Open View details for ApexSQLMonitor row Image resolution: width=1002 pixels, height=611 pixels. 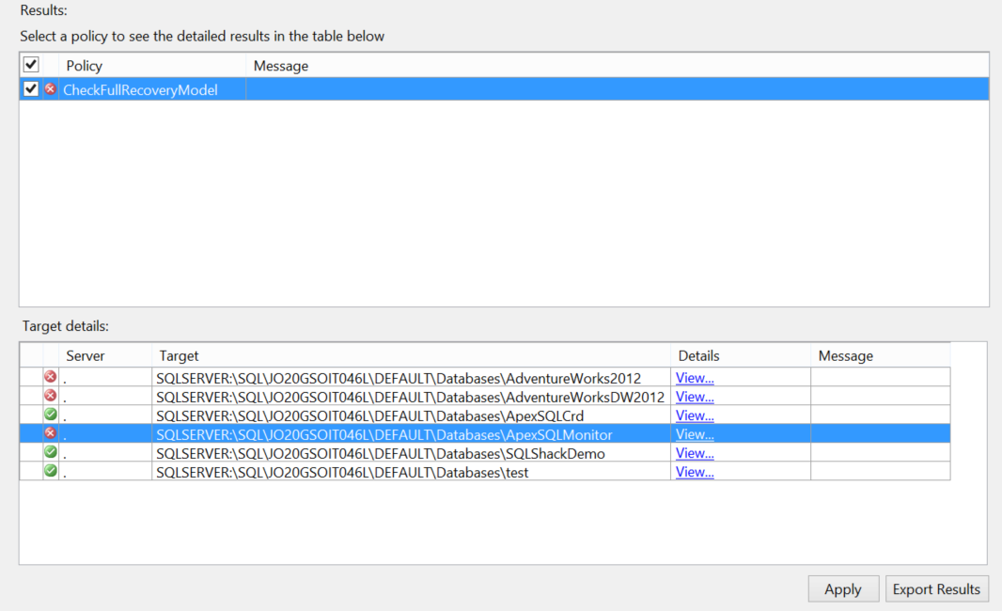click(695, 434)
